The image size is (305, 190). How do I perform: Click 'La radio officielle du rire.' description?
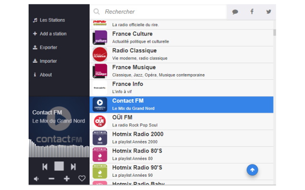tap(135, 25)
